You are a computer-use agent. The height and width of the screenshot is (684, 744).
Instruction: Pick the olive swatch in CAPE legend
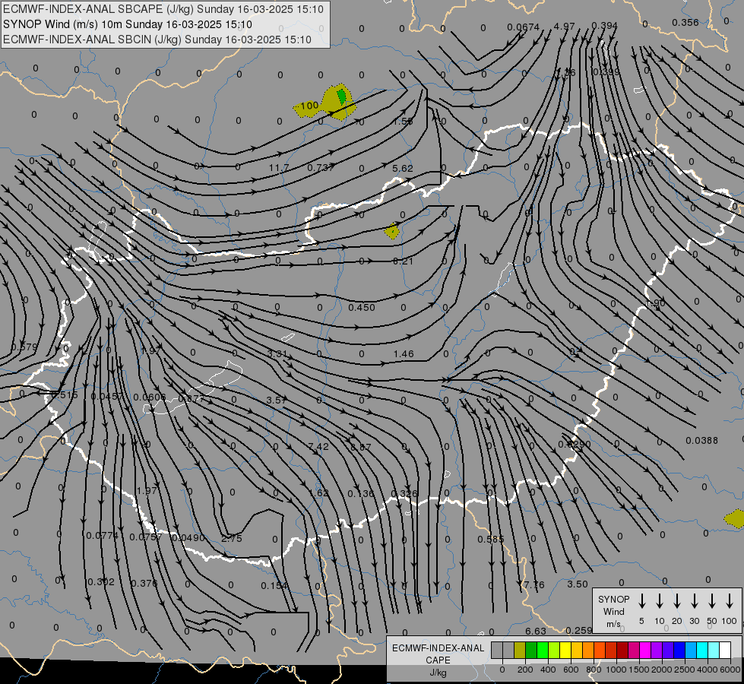(520, 650)
